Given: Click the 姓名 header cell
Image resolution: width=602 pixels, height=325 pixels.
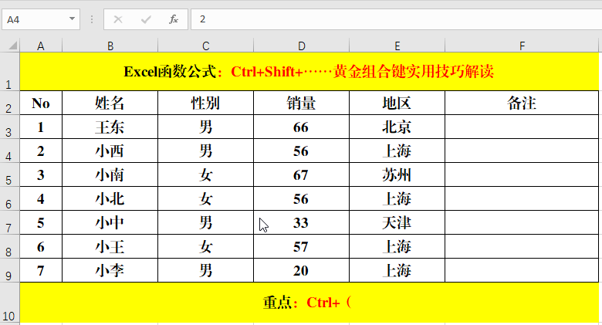Looking at the screenshot, I should click(110, 103).
